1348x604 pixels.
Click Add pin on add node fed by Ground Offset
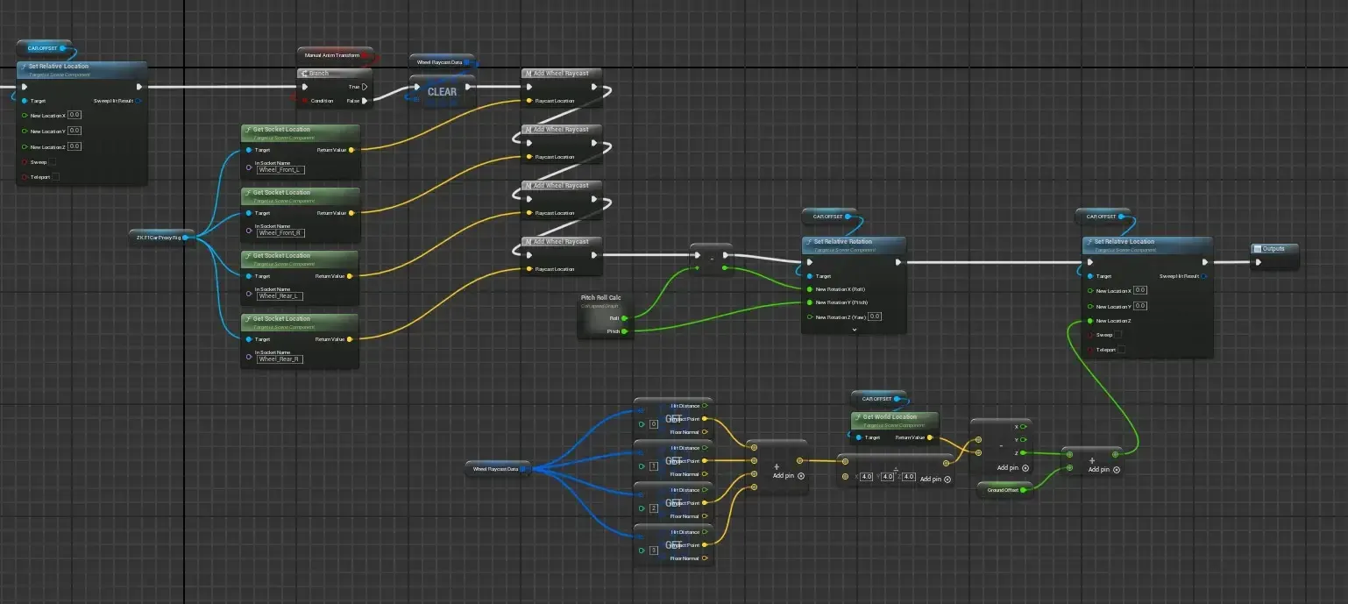1104,470
